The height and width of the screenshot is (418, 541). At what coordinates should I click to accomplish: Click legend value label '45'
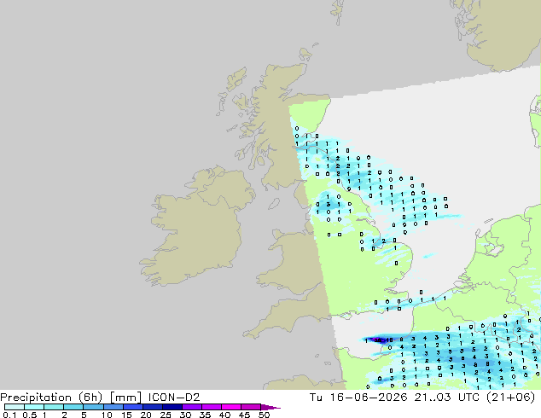click(x=244, y=415)
